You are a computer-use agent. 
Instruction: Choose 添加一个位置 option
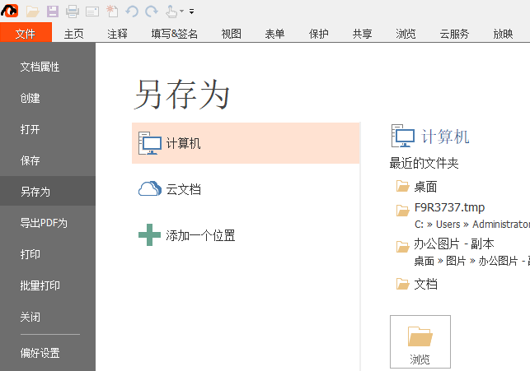coord(246,235)
